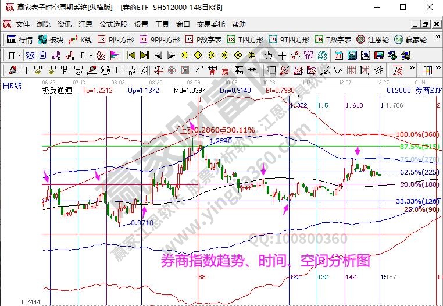Open the 江恩轮 Gann wheel tool

click(373, 40)
